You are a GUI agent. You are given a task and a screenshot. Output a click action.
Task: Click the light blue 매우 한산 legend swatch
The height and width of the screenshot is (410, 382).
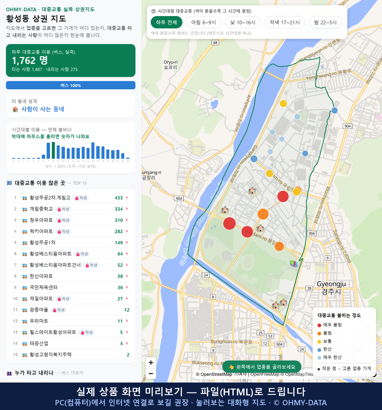point(319,358)
